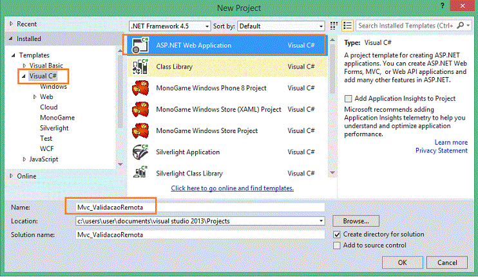Image resolution: width=478 pixels, height=277 pixels.
Task: Uncheck Create directory for solution
Action: point(337,235)
